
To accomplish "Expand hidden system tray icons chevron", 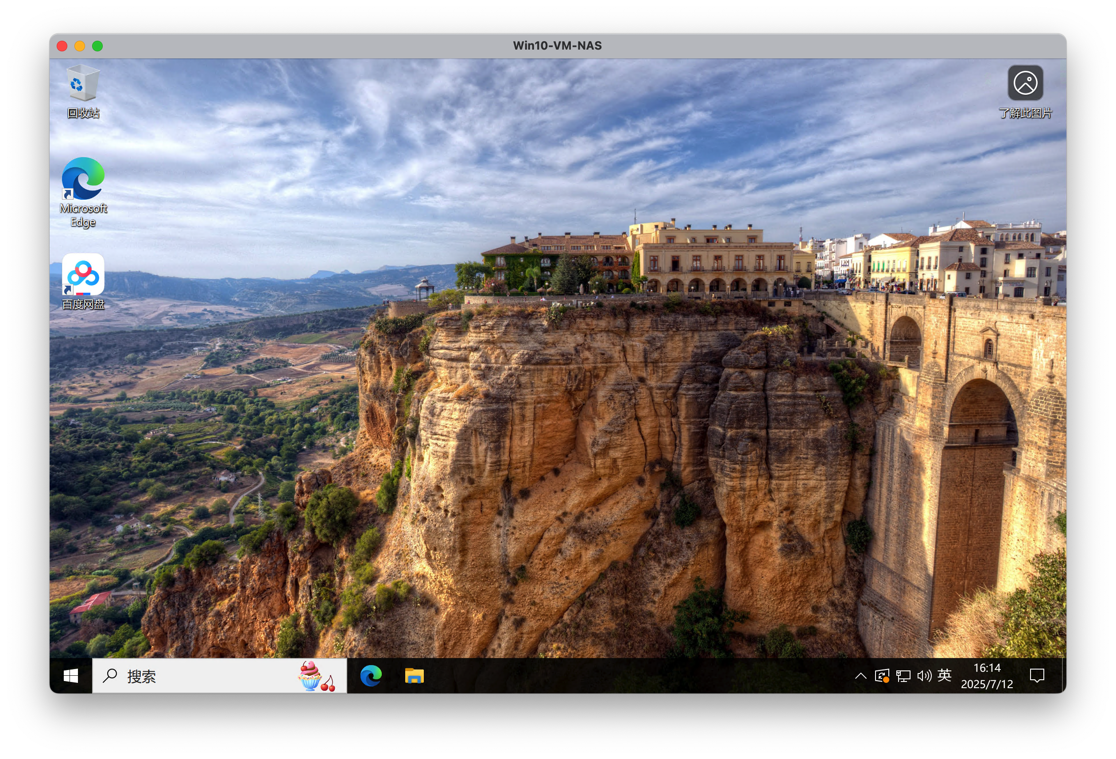I will point(860,676).
